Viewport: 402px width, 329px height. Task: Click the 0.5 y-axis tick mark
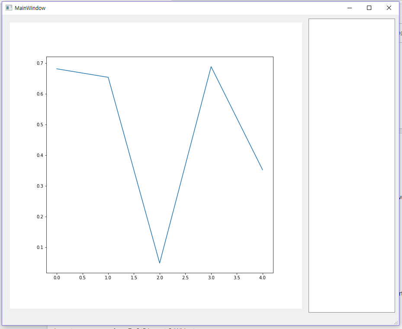(x=45, y=124)
